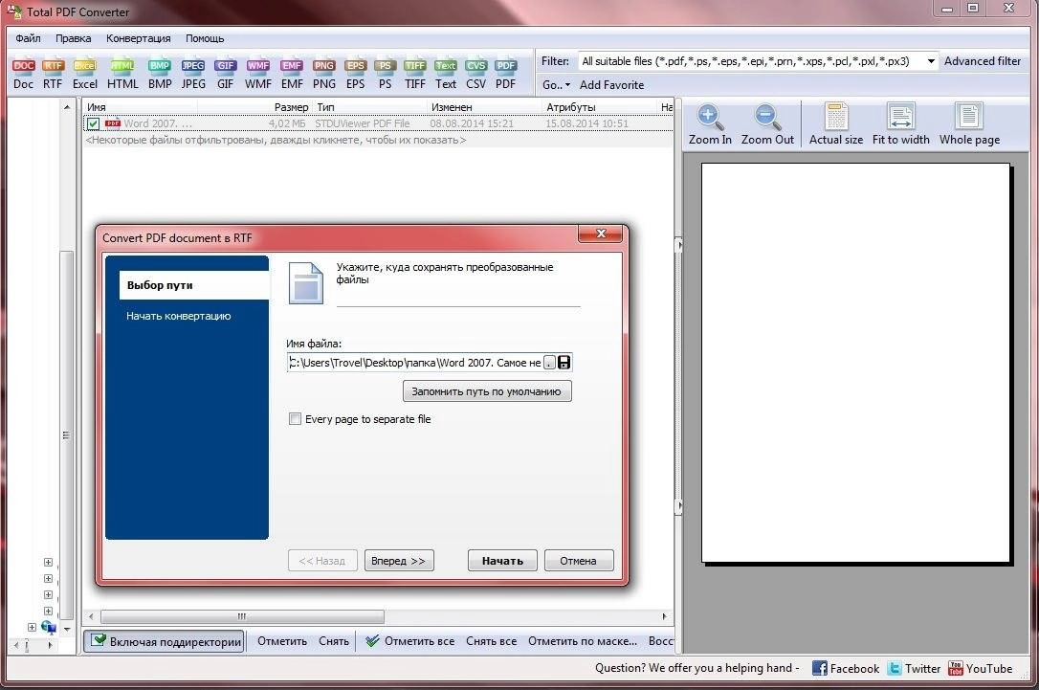
Task: Click Отметить по маске... button
Action: 583,641
